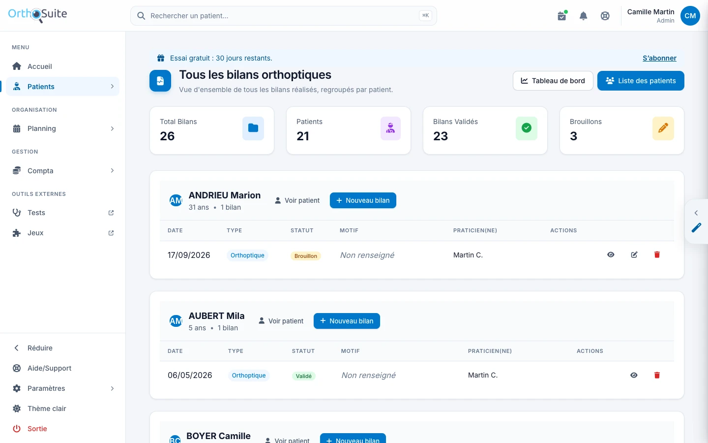Image resolution: width=708 pixels, height=443 pixels.
Task: Click the CM user avatar
Action: click(690, 16)
